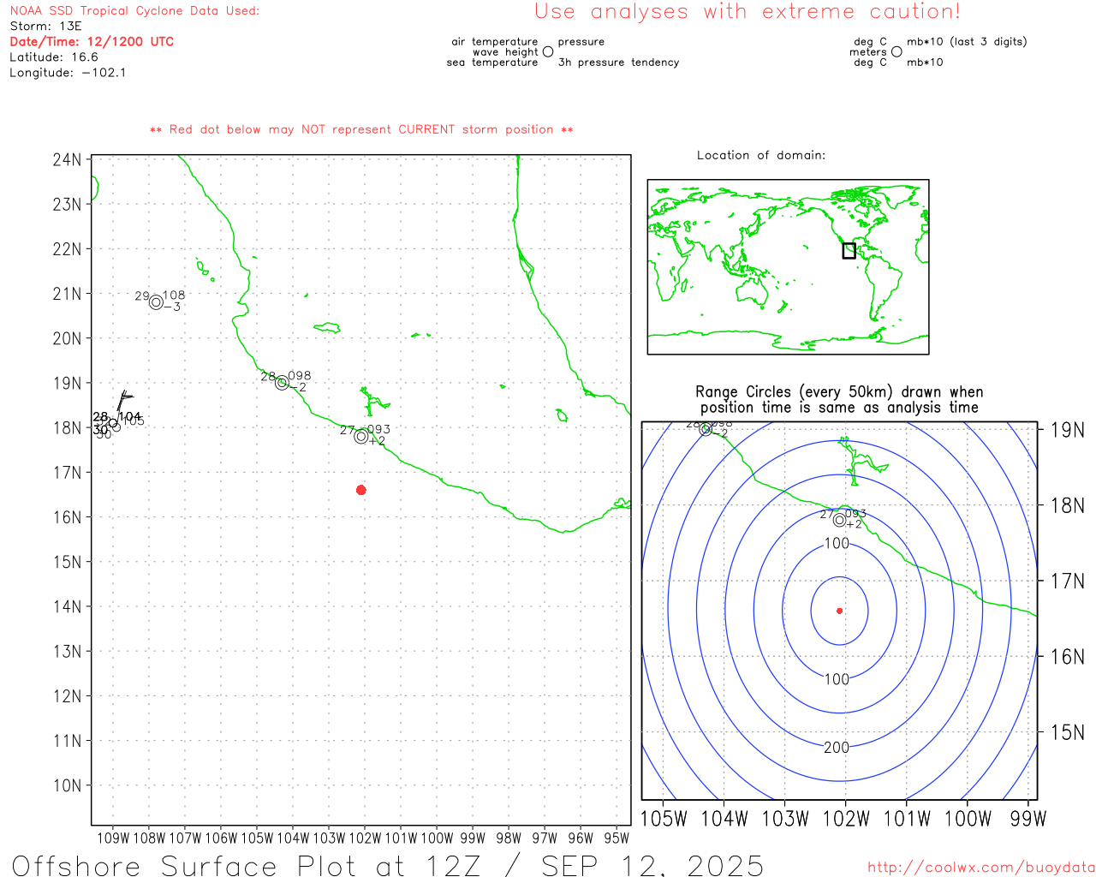Screen dimensions: 1096x877
Task: Click '17N' latitude label on main map axis
Action: [x=67, y=473]
